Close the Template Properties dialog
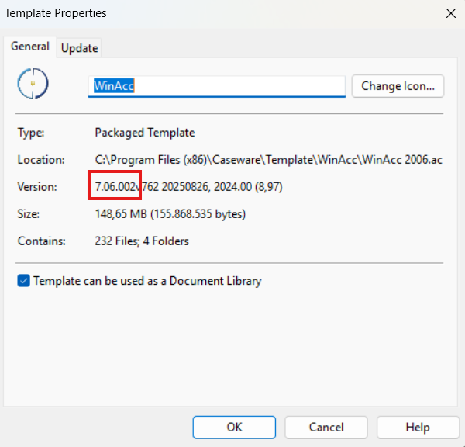The height and width of the screenshot is (447, 465). pos(451,13)
